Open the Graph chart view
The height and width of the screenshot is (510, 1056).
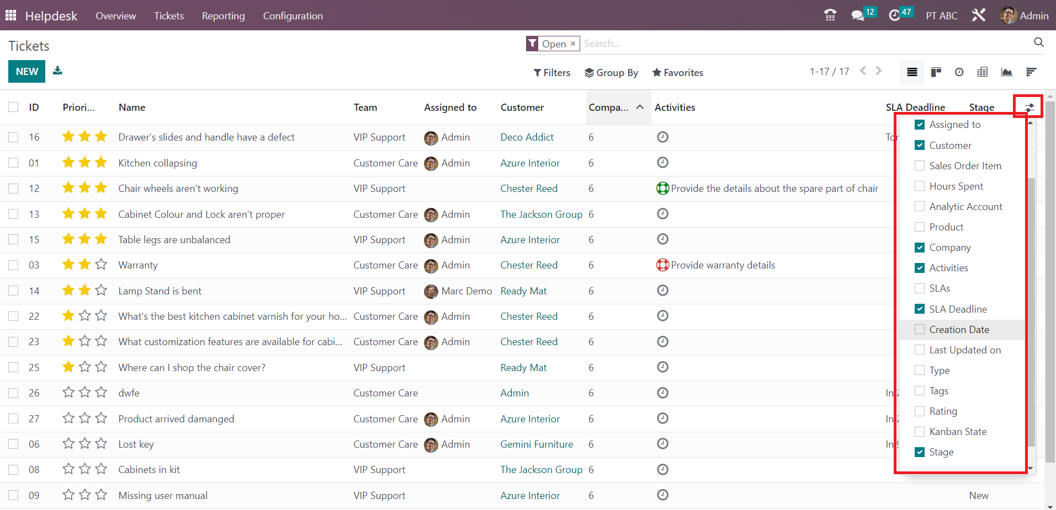tap(1007, 72)
